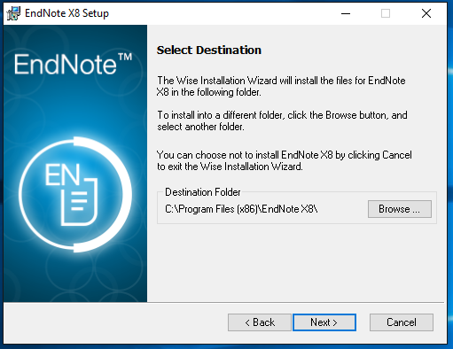The width and height of the screenshot is (453, 349).
Task: Continue installation with the Next button
Action: pos(324,322)
